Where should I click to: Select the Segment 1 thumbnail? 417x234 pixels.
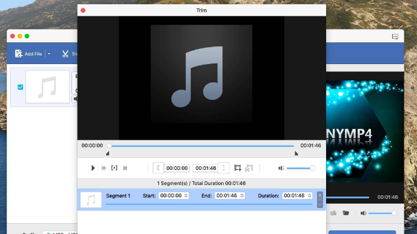click(x=91, y=200)
